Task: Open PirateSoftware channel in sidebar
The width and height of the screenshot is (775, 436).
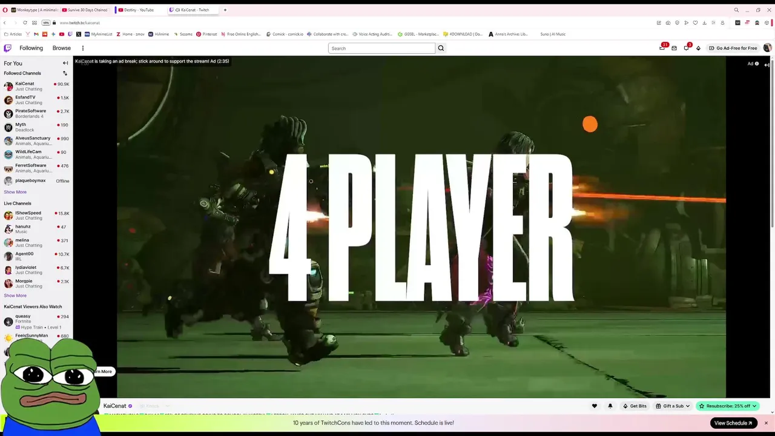Action: point(36,113)
